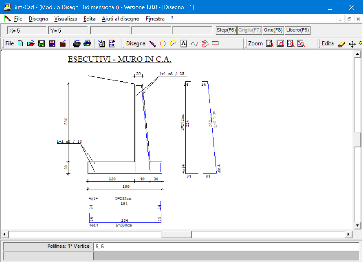Open the ? help menu

[x=172, y=19]
